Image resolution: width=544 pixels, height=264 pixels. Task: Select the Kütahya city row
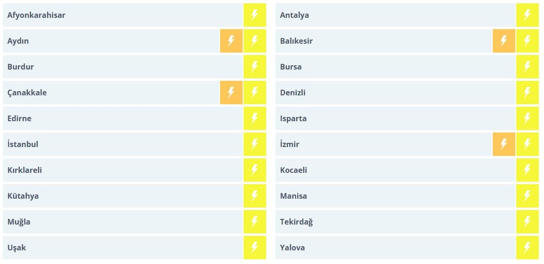(x=23, y=196)
